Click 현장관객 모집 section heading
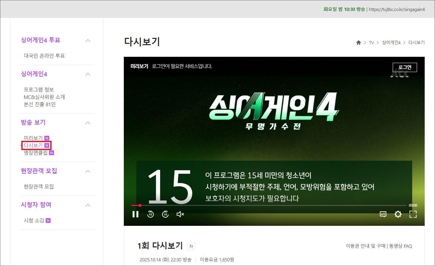 [39, 171]
